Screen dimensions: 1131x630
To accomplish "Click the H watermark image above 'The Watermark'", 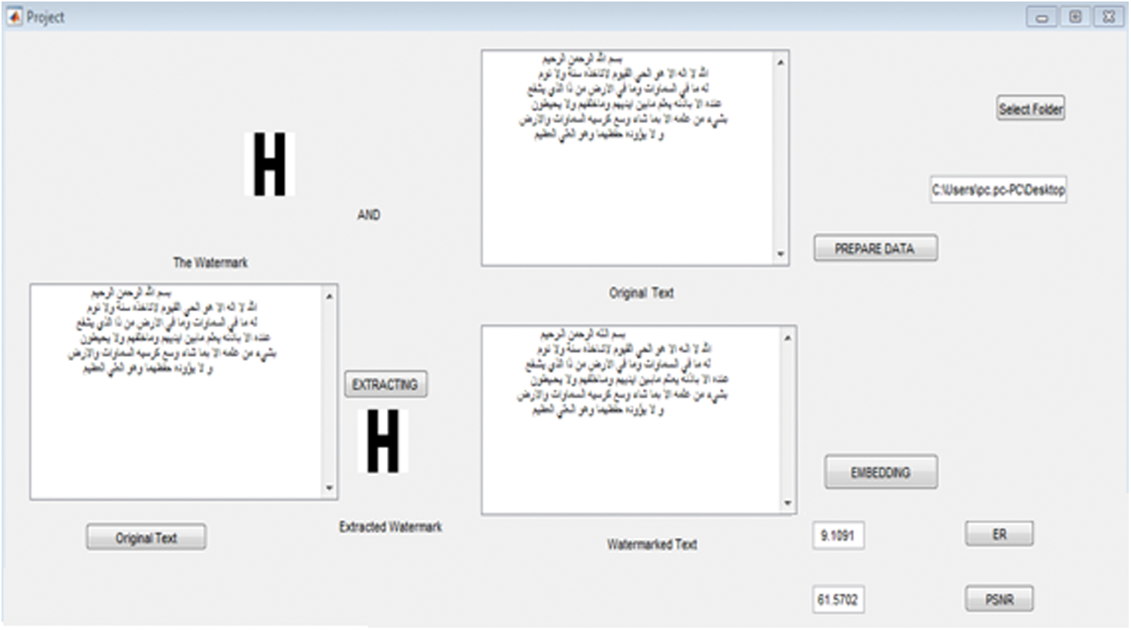I will tap(269, 165).
